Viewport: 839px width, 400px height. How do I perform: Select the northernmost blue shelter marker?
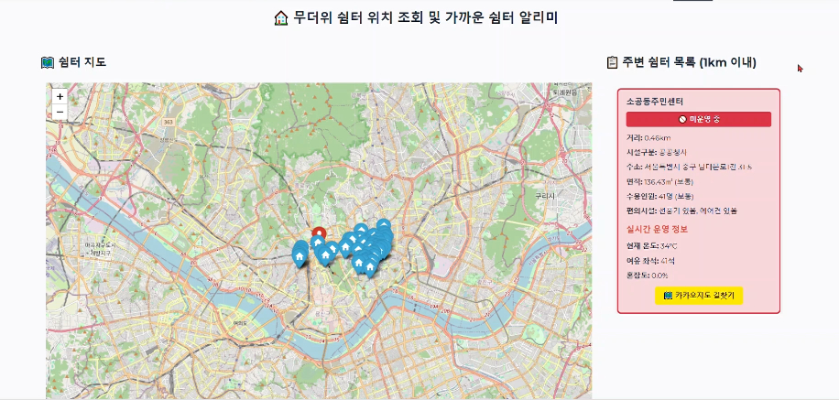click(x=384, y=224)
